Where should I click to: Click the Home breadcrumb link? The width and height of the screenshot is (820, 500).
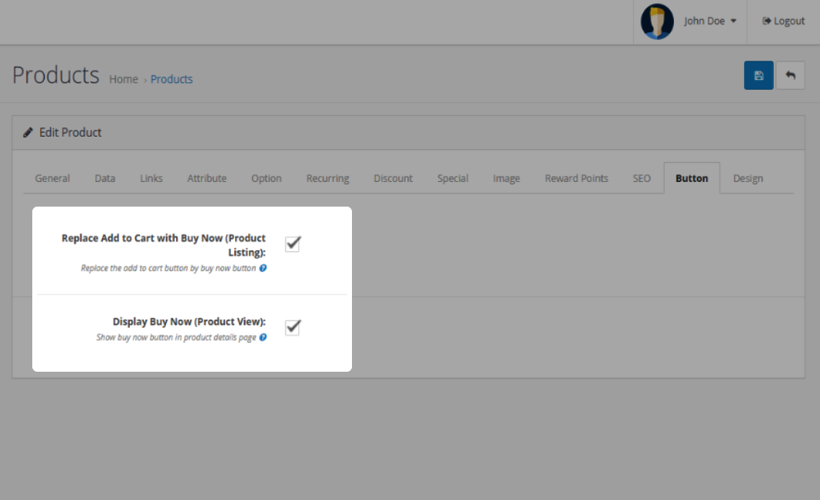coord(123,79)
